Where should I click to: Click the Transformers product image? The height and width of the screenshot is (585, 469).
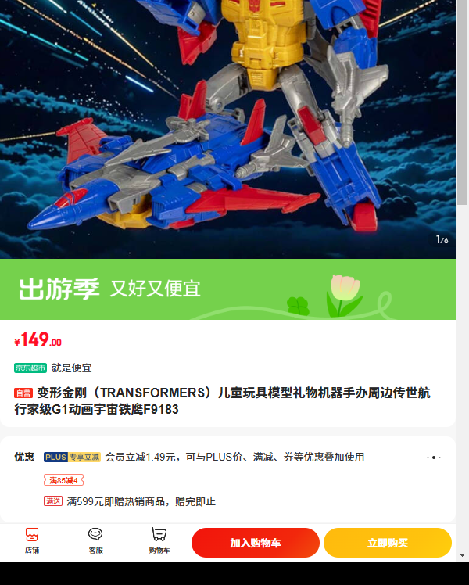227,129
